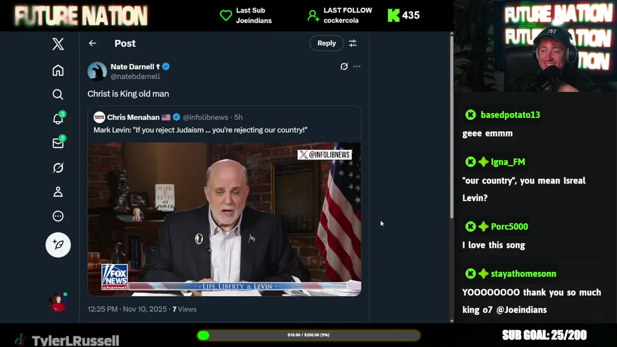
Task: Open Grok icon in sidebar
Action: pyautogui.click(x=58, y=168)
